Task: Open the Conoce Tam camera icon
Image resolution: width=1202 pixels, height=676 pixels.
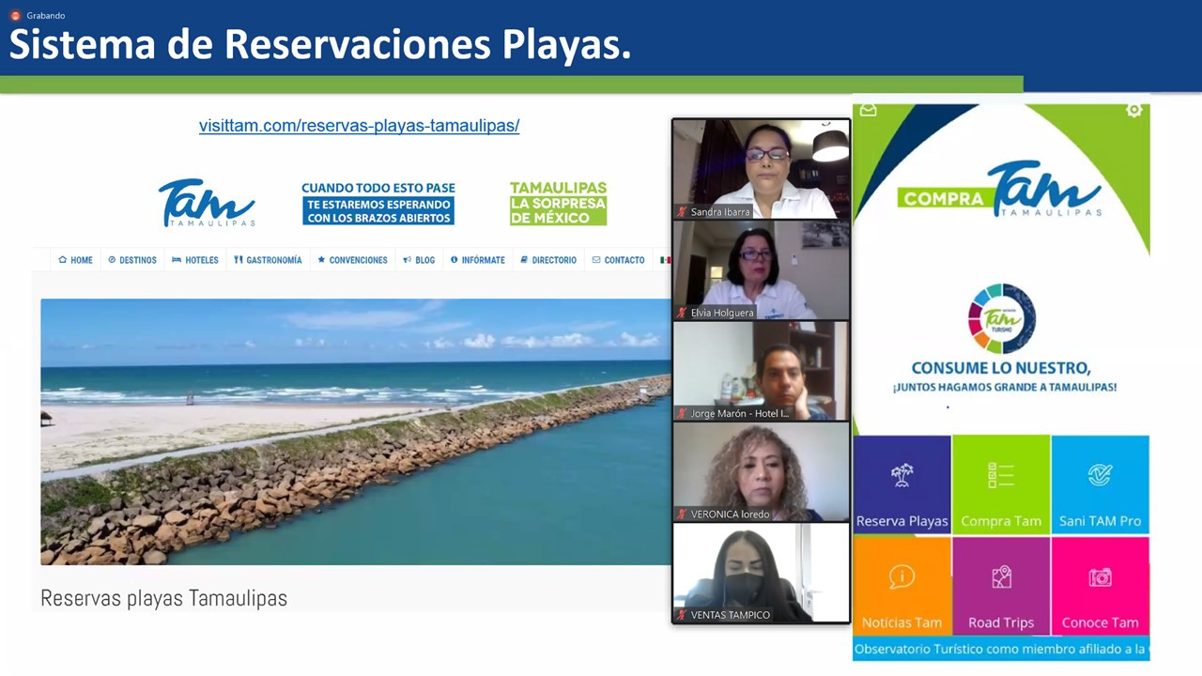Action: 1100,576
